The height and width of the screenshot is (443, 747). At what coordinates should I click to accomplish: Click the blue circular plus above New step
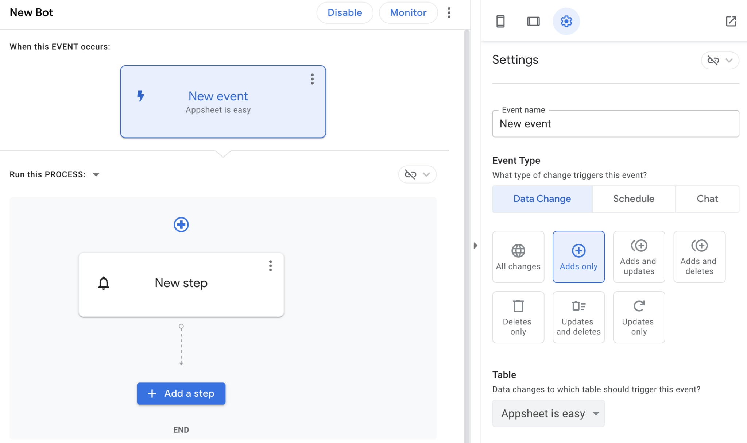click(x=181, y=224)
